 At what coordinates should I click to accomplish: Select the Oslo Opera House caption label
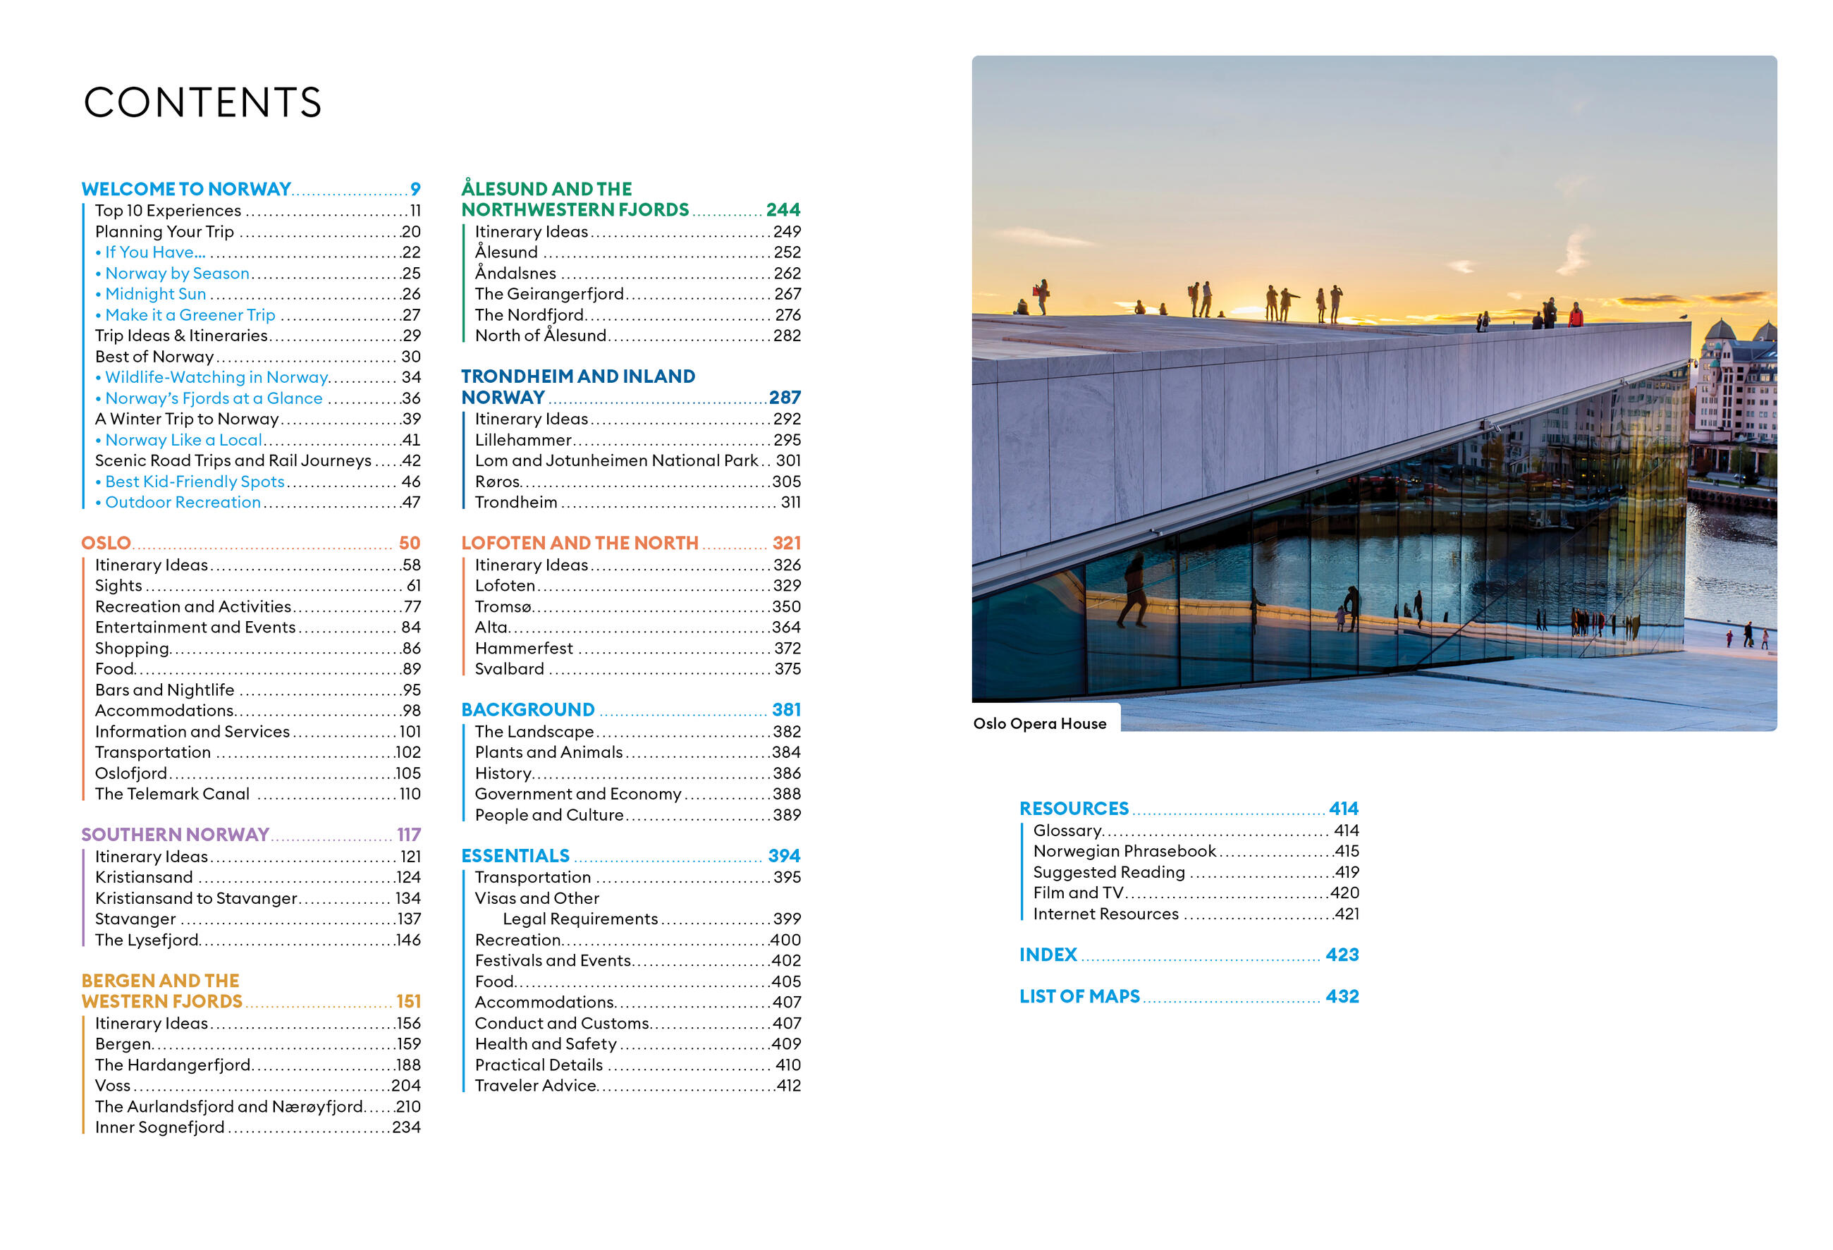1040,724
